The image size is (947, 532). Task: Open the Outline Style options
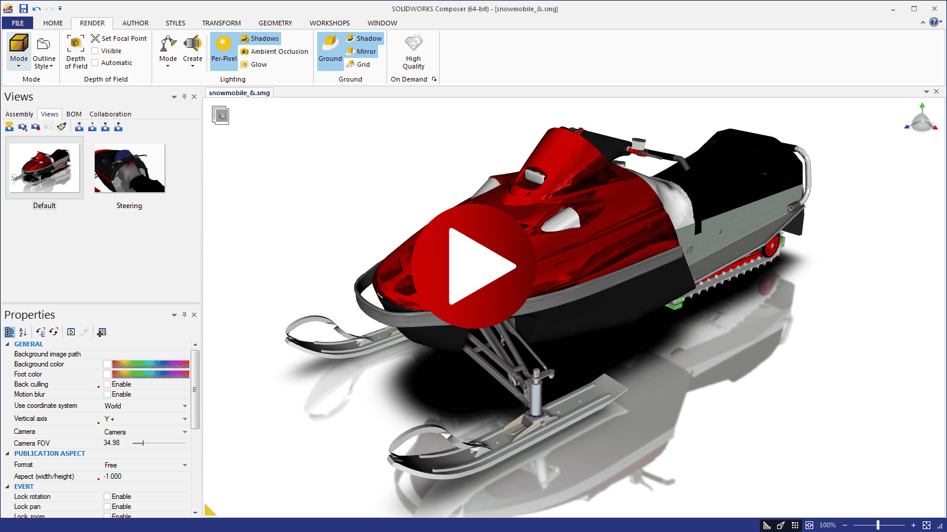point(44,51)
